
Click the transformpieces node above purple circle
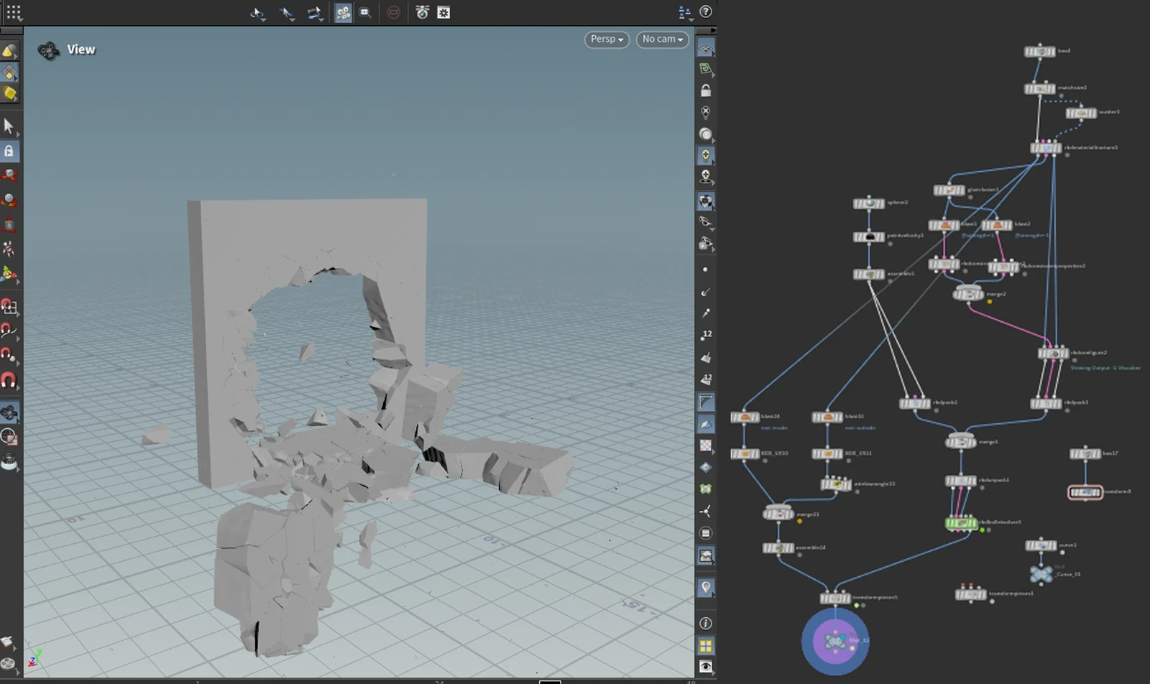[835, 598]
